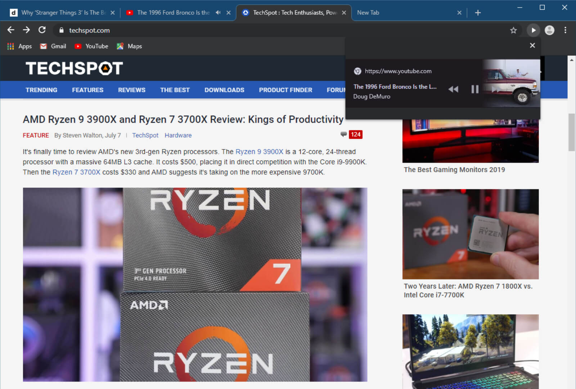Viewport: 576px width, 389px height.
Task: Open the Gmail bookmark
Action: (x=53, y=46)
